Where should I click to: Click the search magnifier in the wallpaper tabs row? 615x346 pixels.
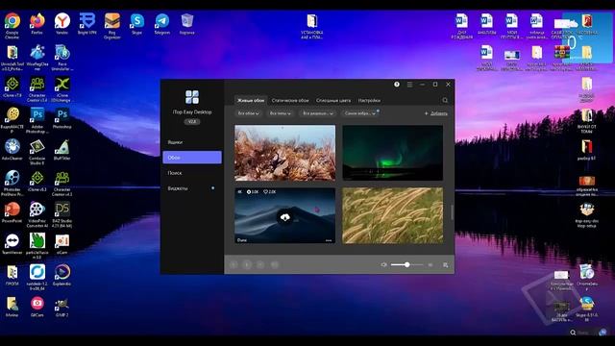coord(445,100)
